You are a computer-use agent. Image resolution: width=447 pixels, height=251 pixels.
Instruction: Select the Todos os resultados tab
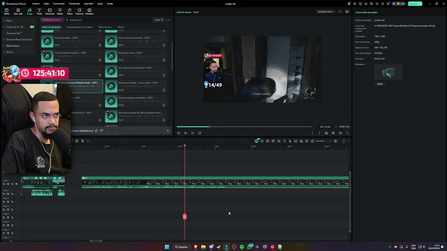(51, 27)
